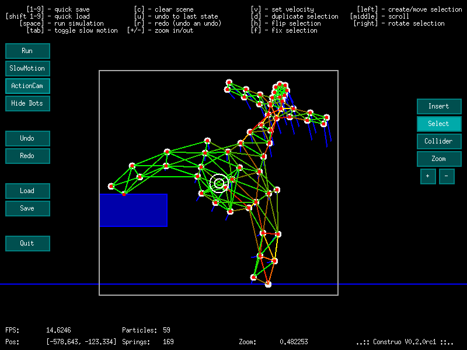Screen dimensions: 467x350
Task: Choose the Collider tool
Action: tap(438, 141)
